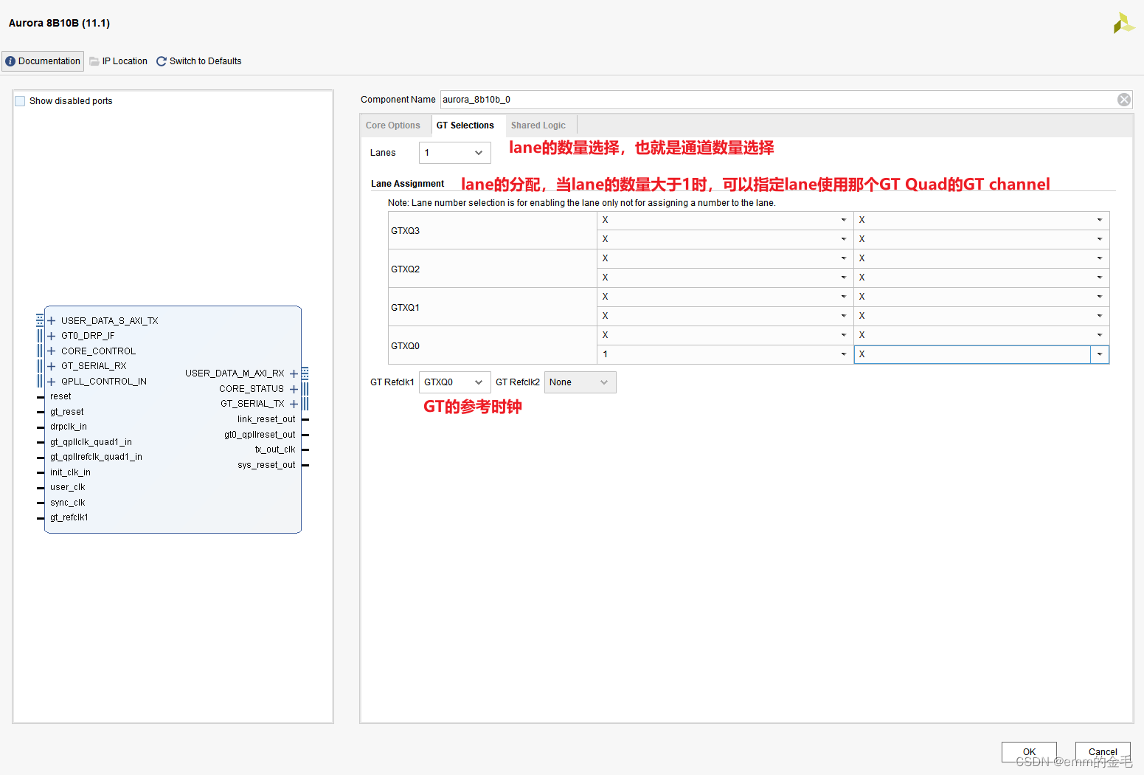Screen dimensions: 1144x775
Task: Expand the GT0_DRP_IF interface on the block
Action: tap(51, 335)
